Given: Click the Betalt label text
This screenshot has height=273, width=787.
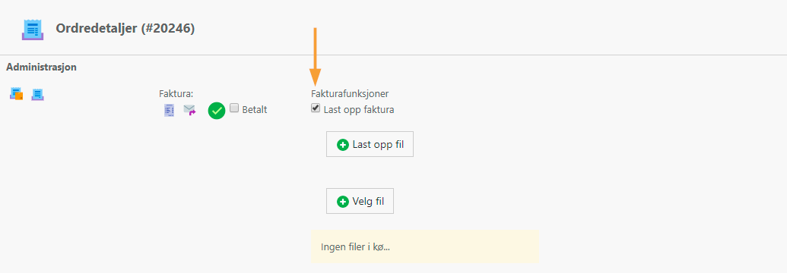Looking at the screenshot, I should pos(255,110).
